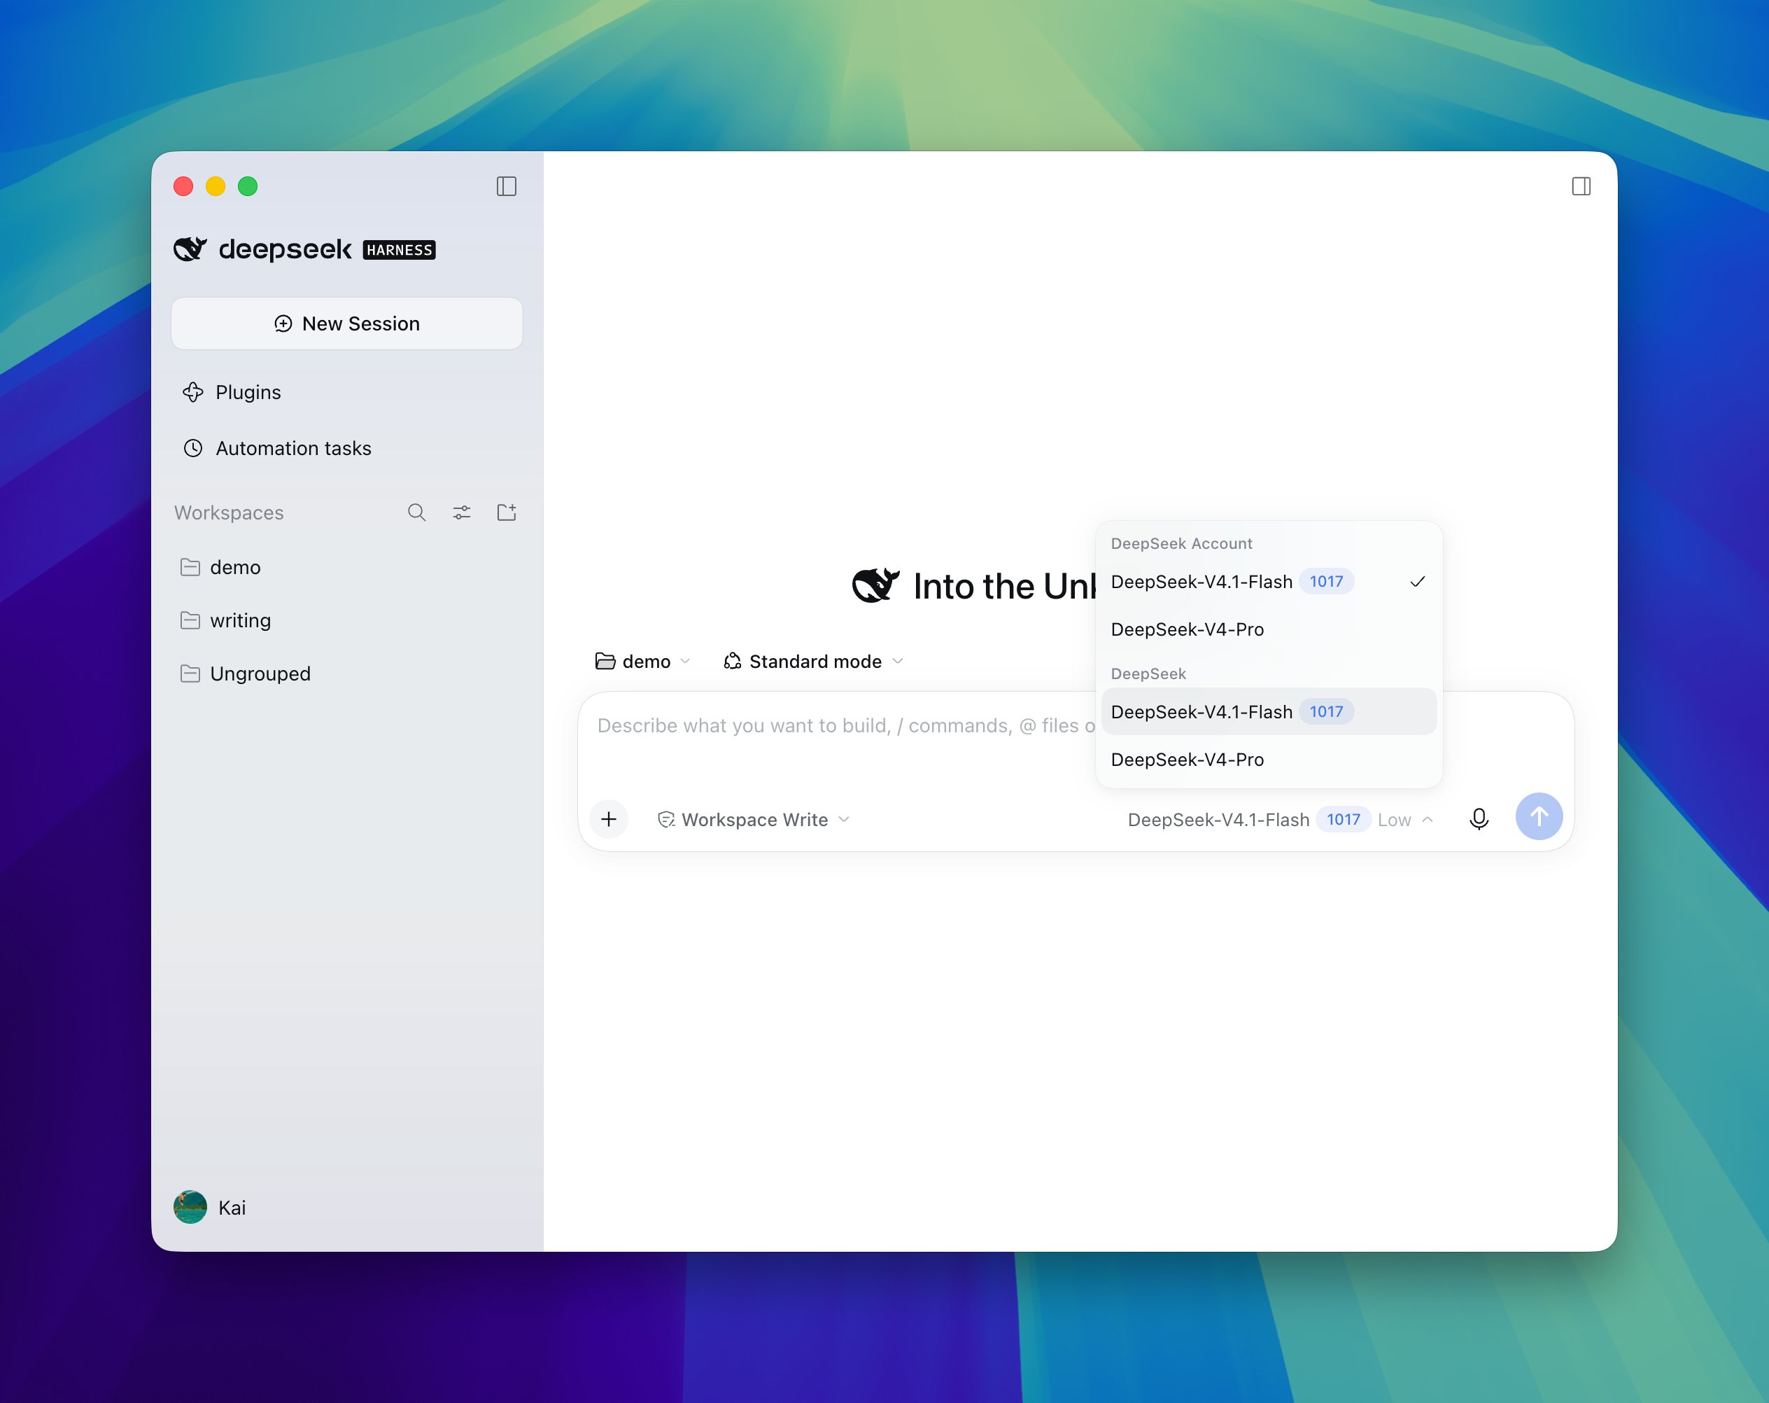Send message with the arrow button
This screenshot has height=1403, width=1769.
pyautogui.click(x=1539, y=816)
